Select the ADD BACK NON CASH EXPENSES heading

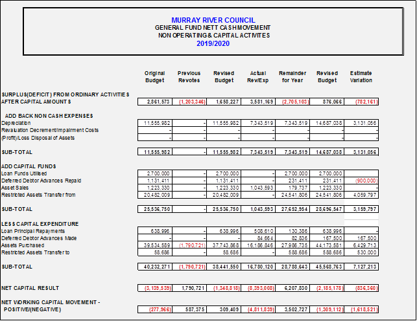pos(49,116)
